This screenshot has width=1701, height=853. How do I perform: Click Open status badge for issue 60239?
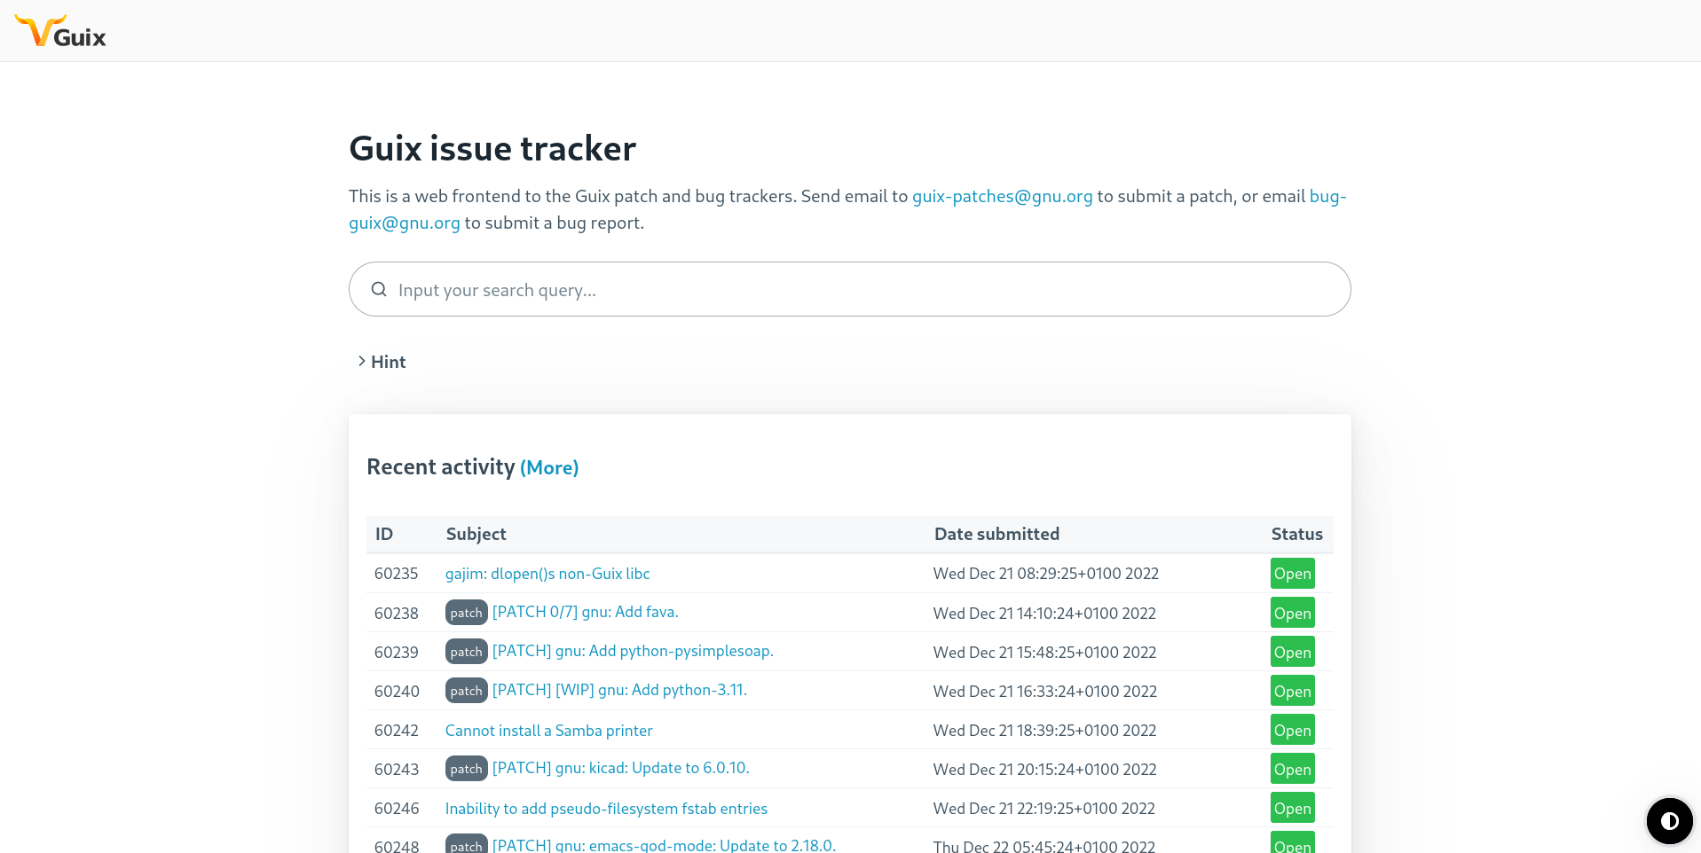coord(1292,652)
